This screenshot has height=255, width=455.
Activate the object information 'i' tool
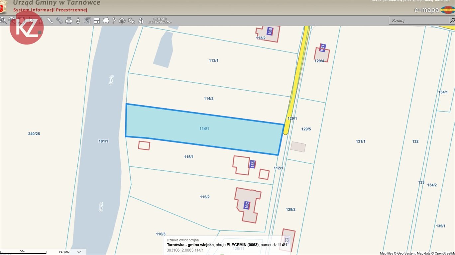(x=41, y=21)
